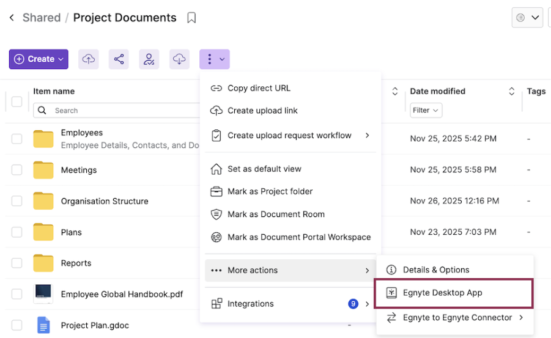Click the download cloud toolbar icon

[179, 59]
